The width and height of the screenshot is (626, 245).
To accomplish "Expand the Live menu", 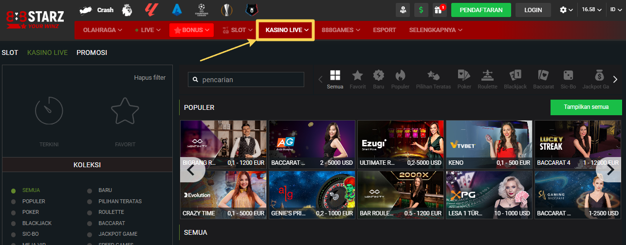I will pyautogui.click(x=148, y=30).
